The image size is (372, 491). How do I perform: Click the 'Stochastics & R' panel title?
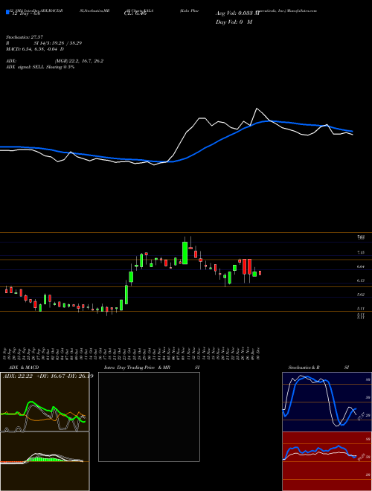304,368
